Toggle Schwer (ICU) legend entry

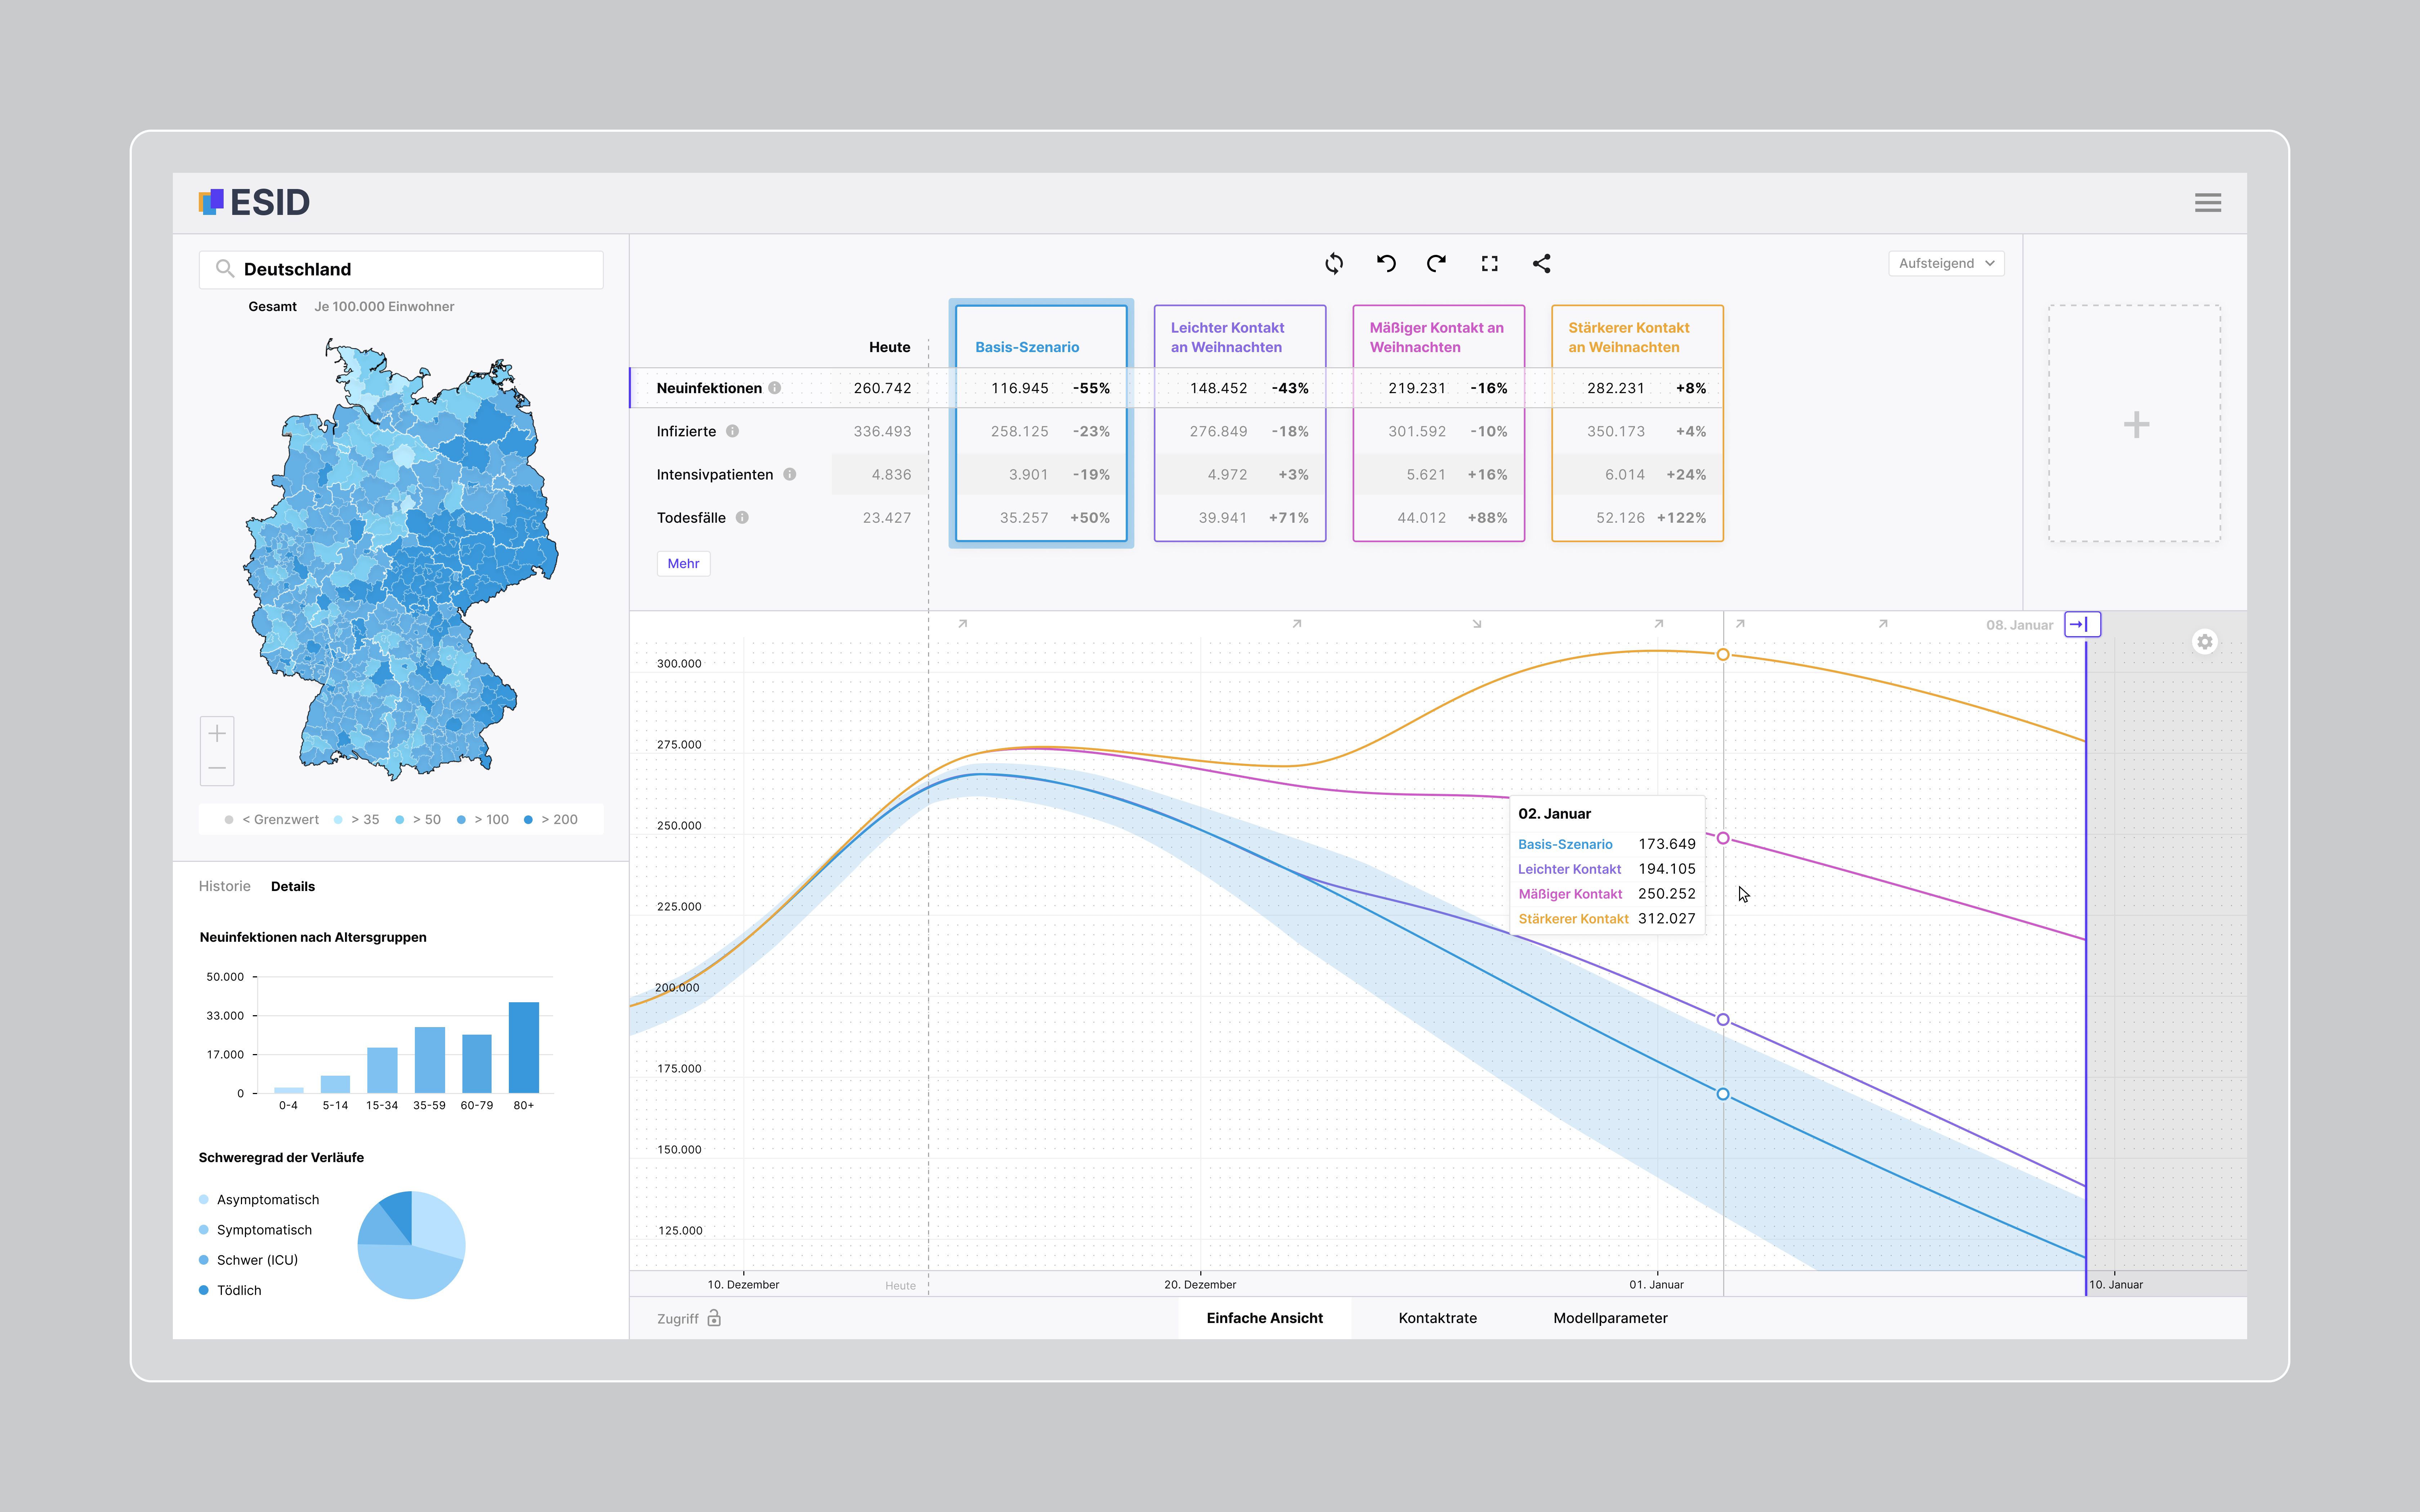coord(249,1260)
